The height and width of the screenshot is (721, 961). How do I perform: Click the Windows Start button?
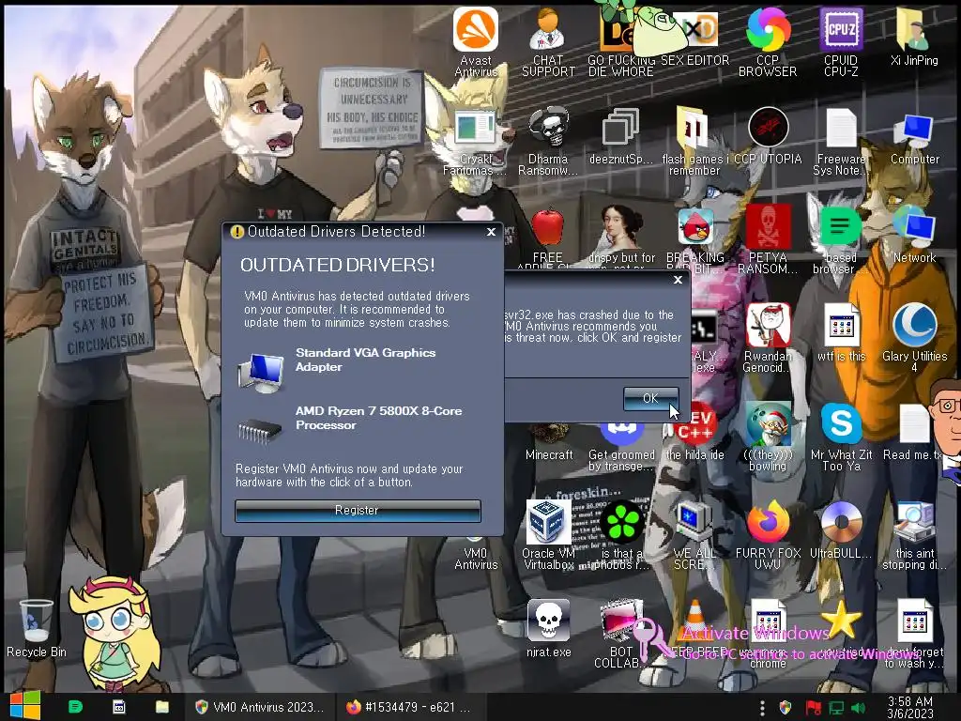click(25, 707)
